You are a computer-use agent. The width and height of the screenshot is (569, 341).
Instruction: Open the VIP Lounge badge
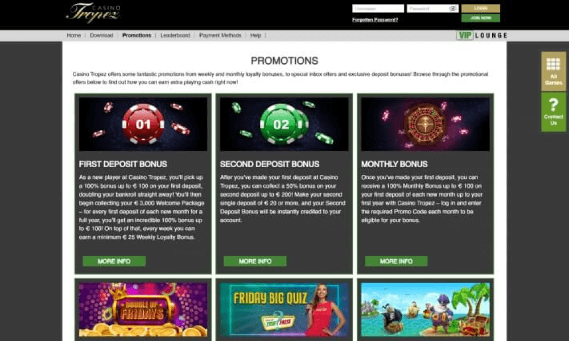point(482,35)
